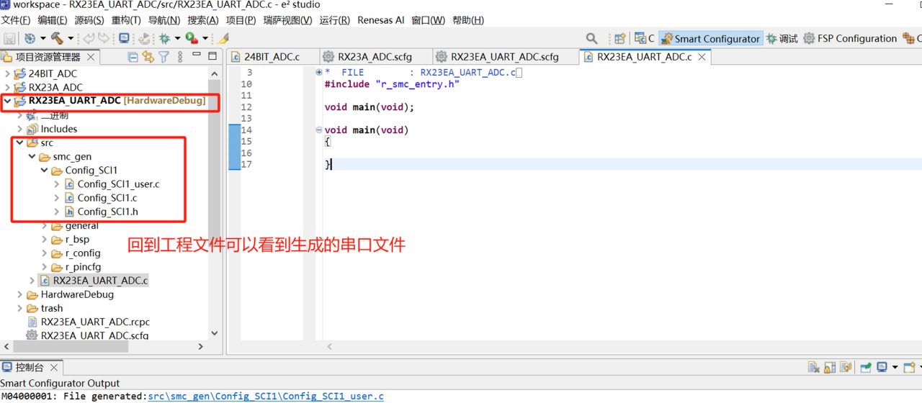Click the filter funnel icon
Screen dimensions: 922x403
[164, 56]
